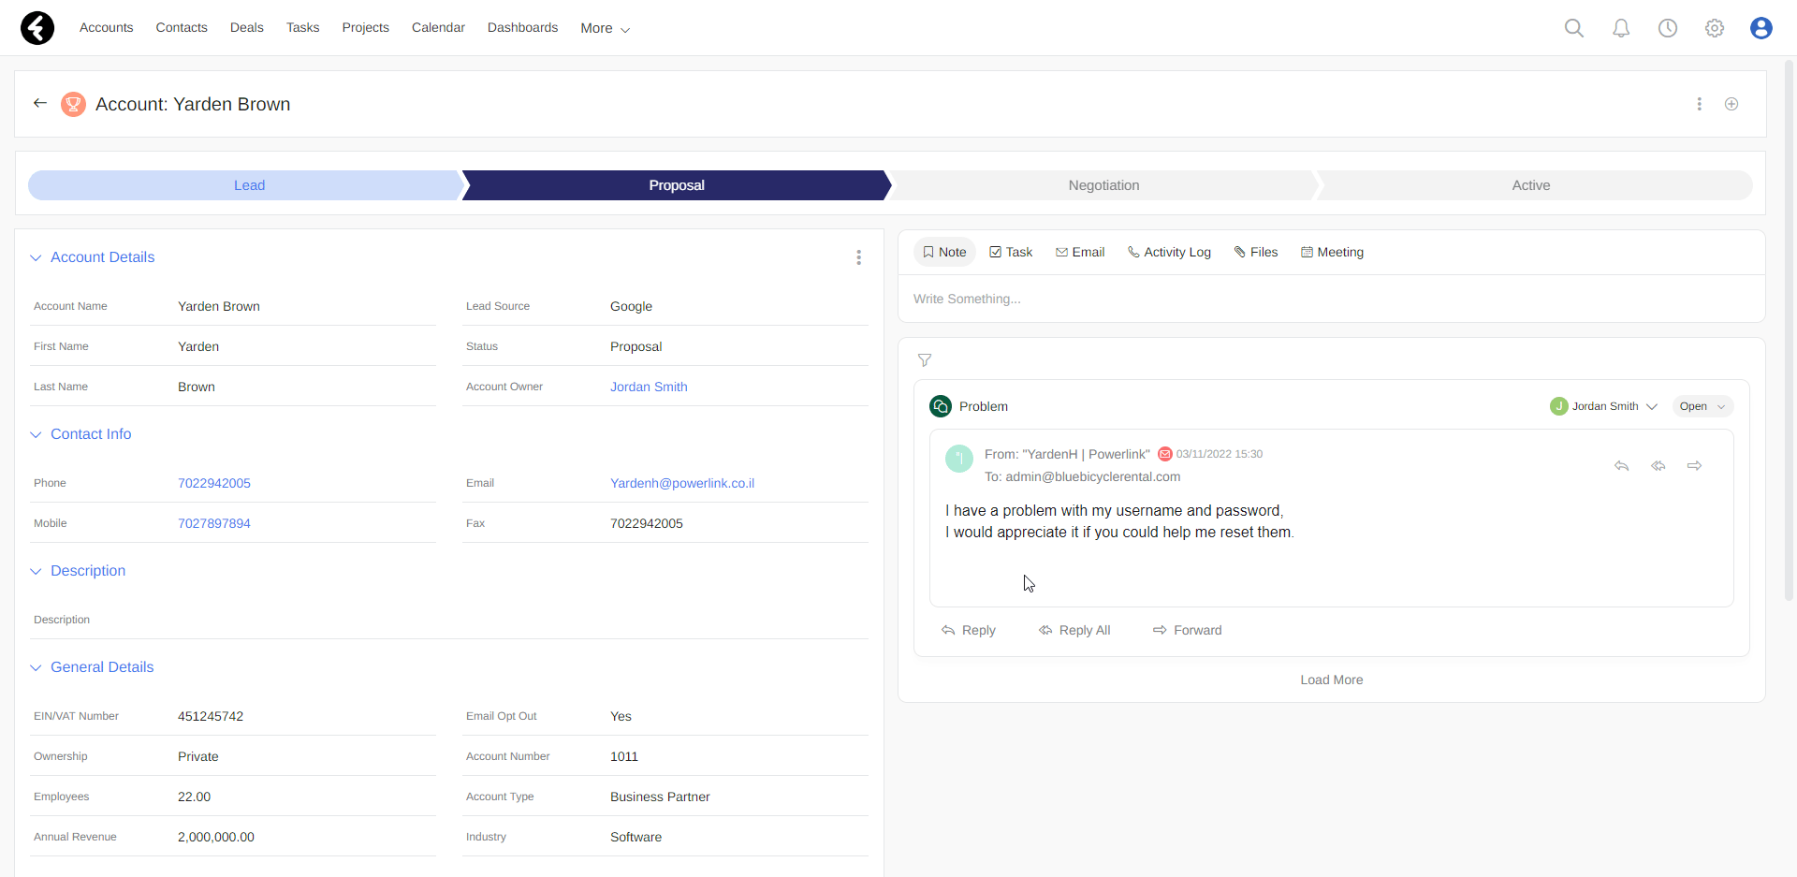This screenshot has height=877, width=1797.
Task: Click the Load More button
Action: tap(1331, 680)
